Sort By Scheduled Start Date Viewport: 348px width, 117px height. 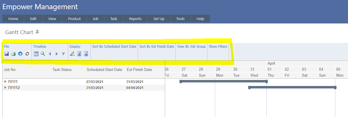tap(114, 47)
